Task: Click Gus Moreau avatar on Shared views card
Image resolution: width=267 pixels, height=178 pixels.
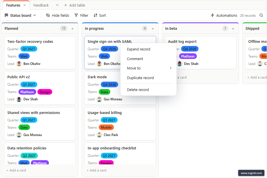Action: (19, 135)
